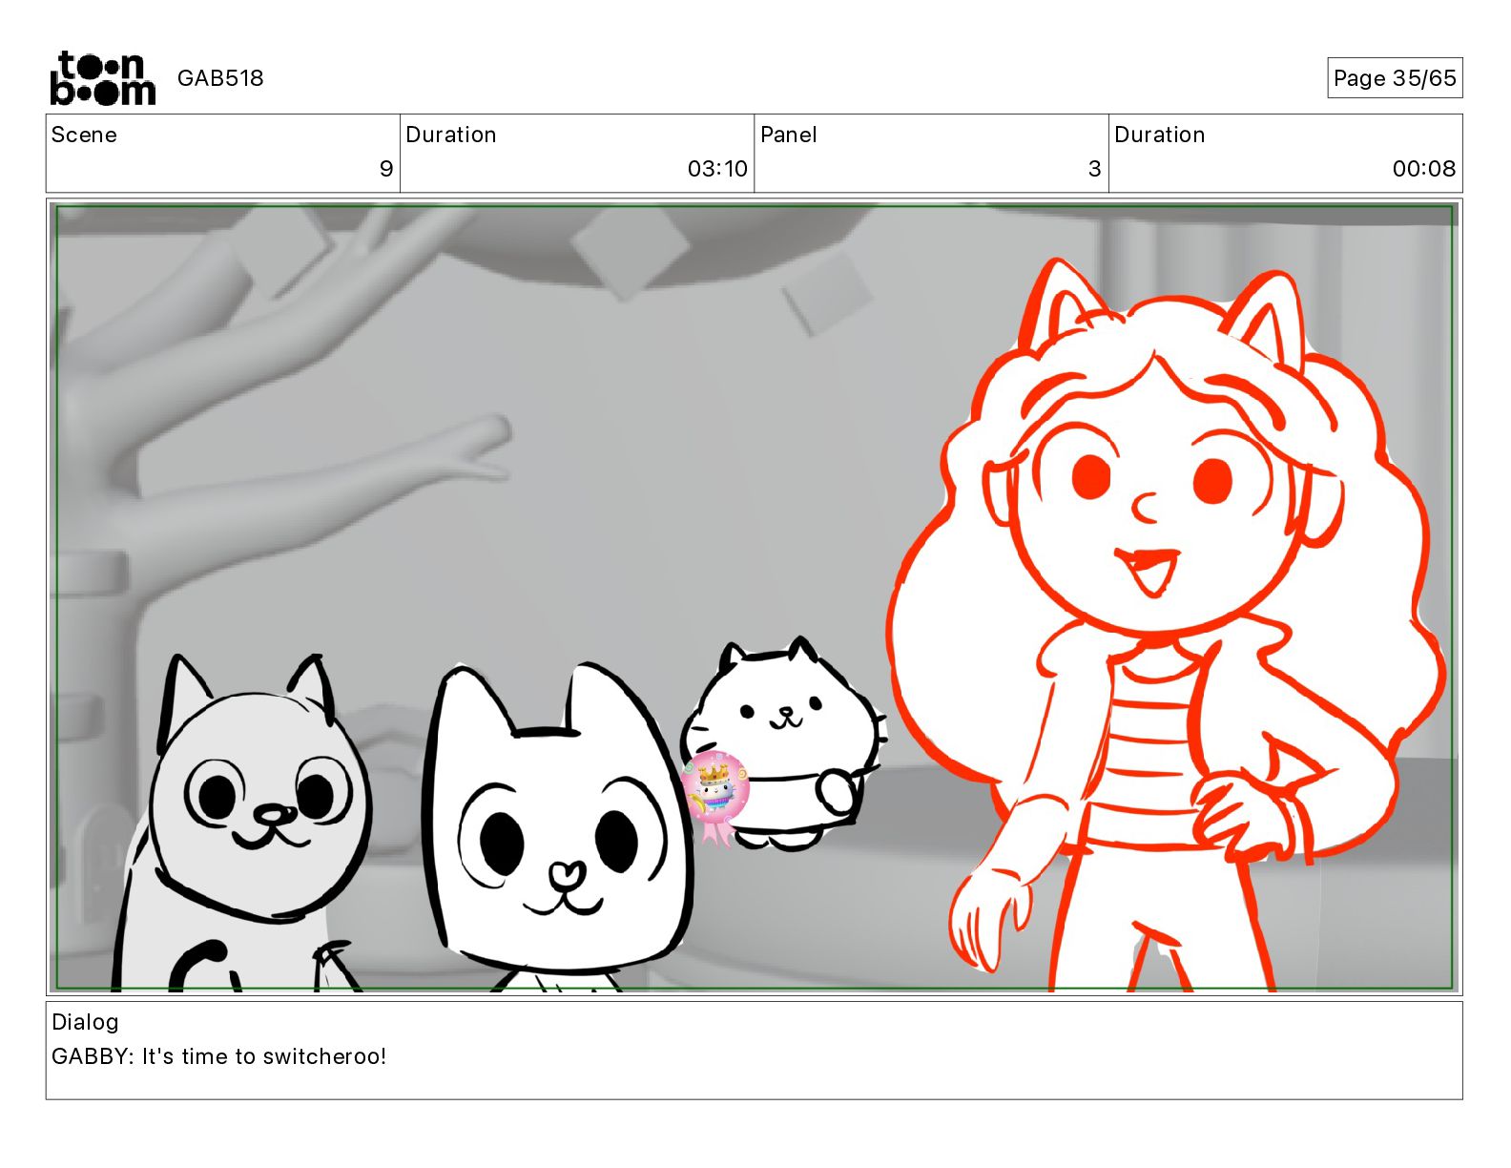Image resolution: width=1511 pixels, height=1168 pixels.
Task: Click the scene duration value 03:10
Action: click(717, 169)
